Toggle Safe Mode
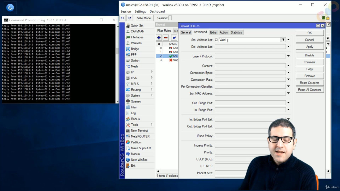Viewport: 340px width, 191px height. coord(144,18)
